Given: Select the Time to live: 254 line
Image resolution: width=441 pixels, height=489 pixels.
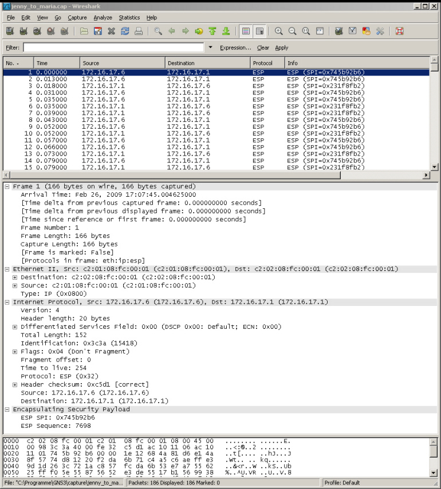Looking at the screenshot, I should coord(53,368).
